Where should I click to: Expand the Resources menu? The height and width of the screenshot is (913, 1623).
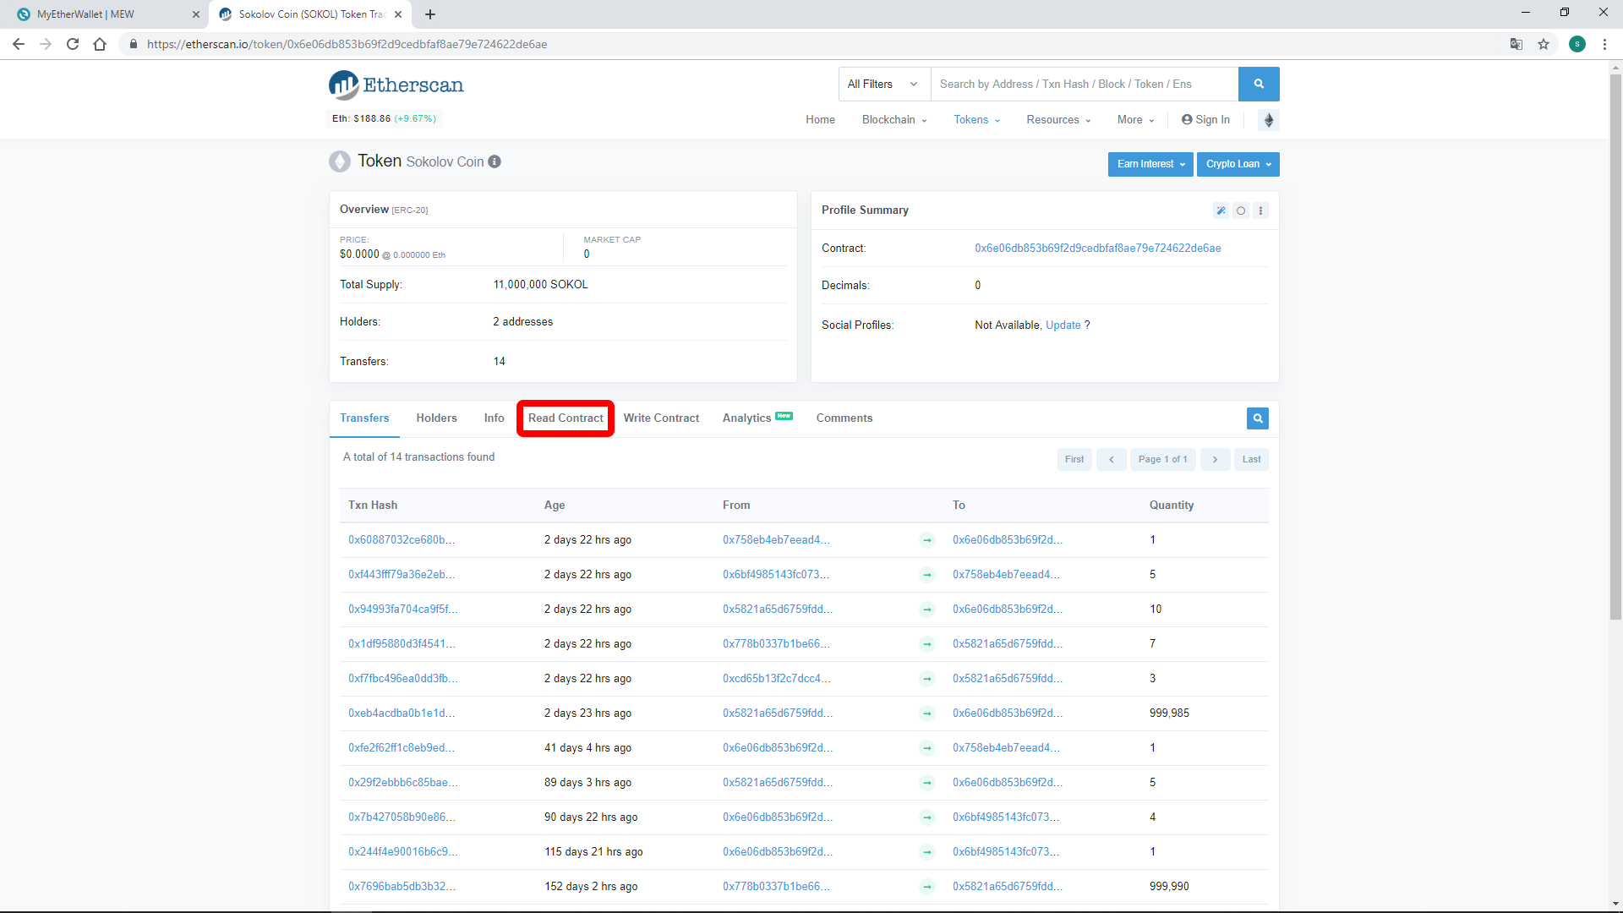[1058, 120]
